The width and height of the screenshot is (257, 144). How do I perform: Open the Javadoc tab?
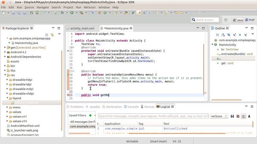(x=93, y=107)
